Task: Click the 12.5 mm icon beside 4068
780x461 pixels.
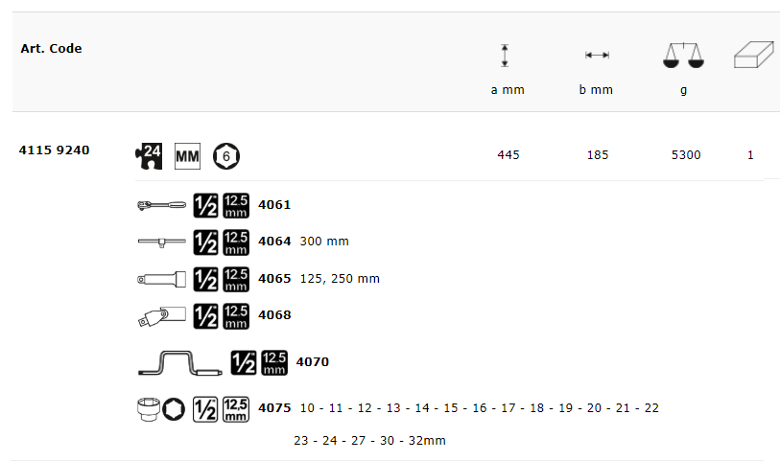Action: pyautogui.click(x=235, y=314)
